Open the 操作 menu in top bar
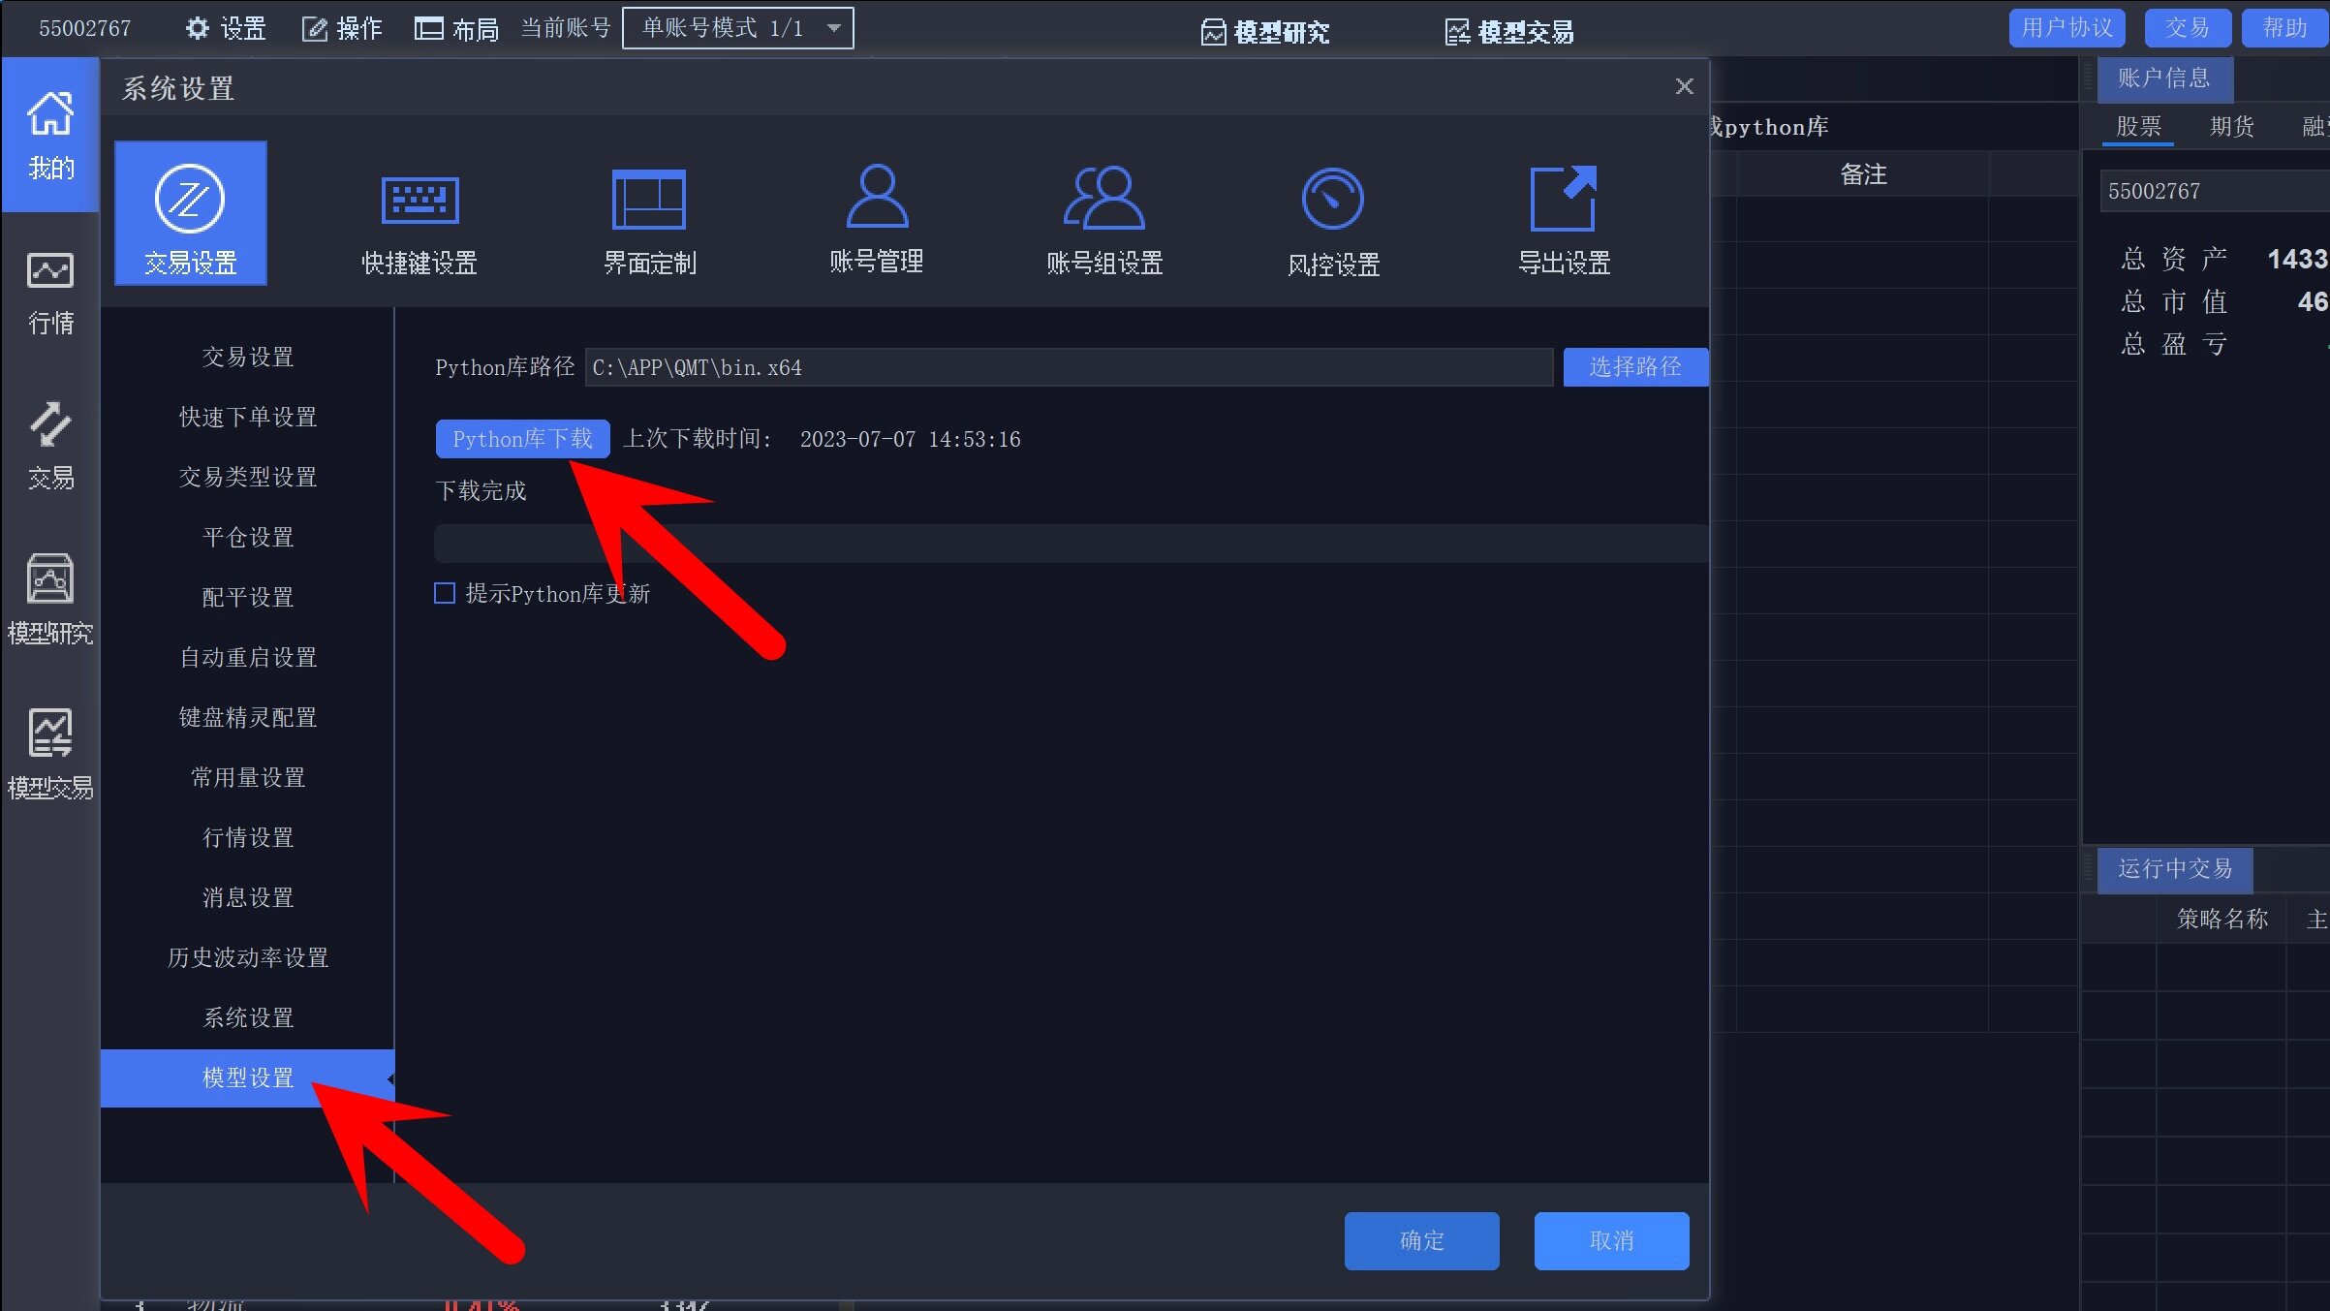 [339, 27]
